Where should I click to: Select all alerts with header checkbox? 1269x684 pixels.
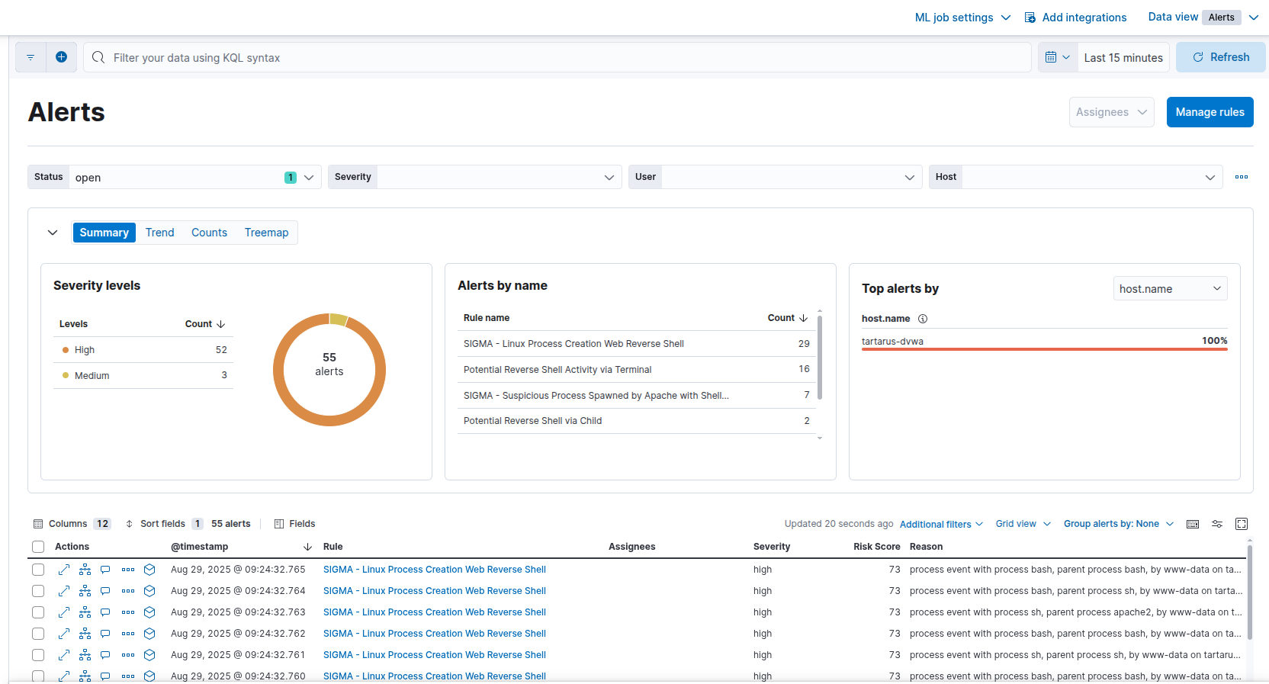click(x=38, y=547)
